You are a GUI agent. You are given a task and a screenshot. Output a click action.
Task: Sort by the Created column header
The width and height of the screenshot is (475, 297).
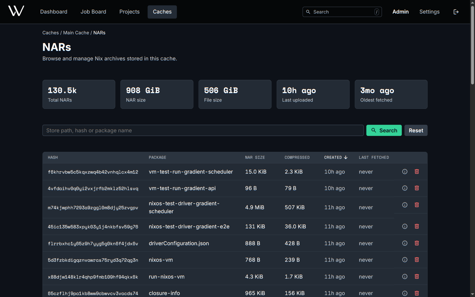tap(336, 157)
